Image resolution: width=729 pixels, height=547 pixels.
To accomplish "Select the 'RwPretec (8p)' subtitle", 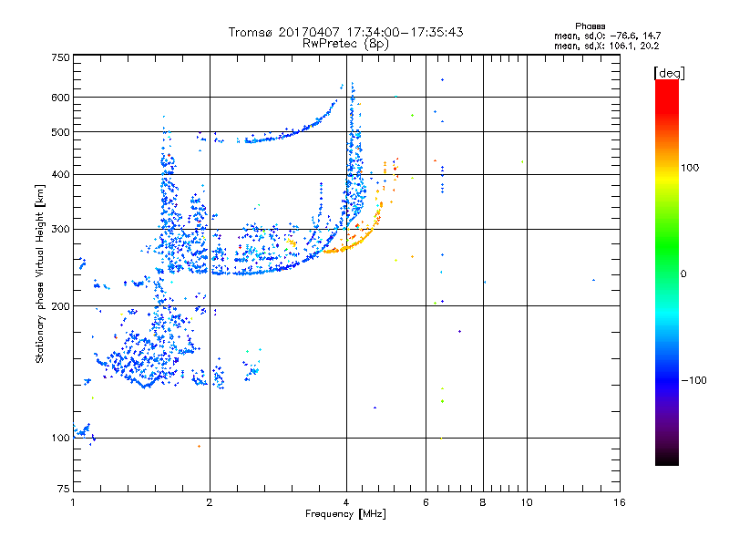I will pyautogui.click(x=345, y=44).
